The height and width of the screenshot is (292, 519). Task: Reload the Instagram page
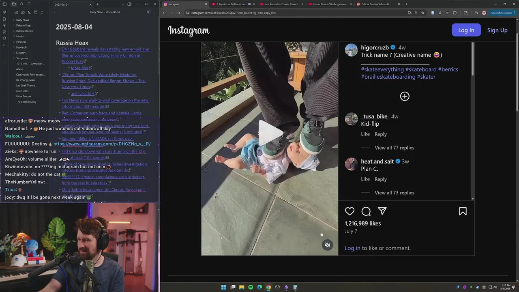coord(179,13)
